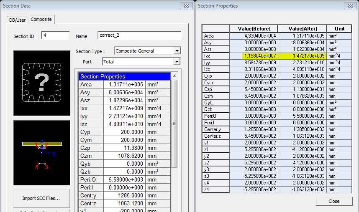
Task: Click the Value(Before) column header
Action: pos(253,28)
